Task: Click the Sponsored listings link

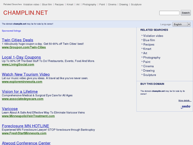Action: [x=11, y=31]
